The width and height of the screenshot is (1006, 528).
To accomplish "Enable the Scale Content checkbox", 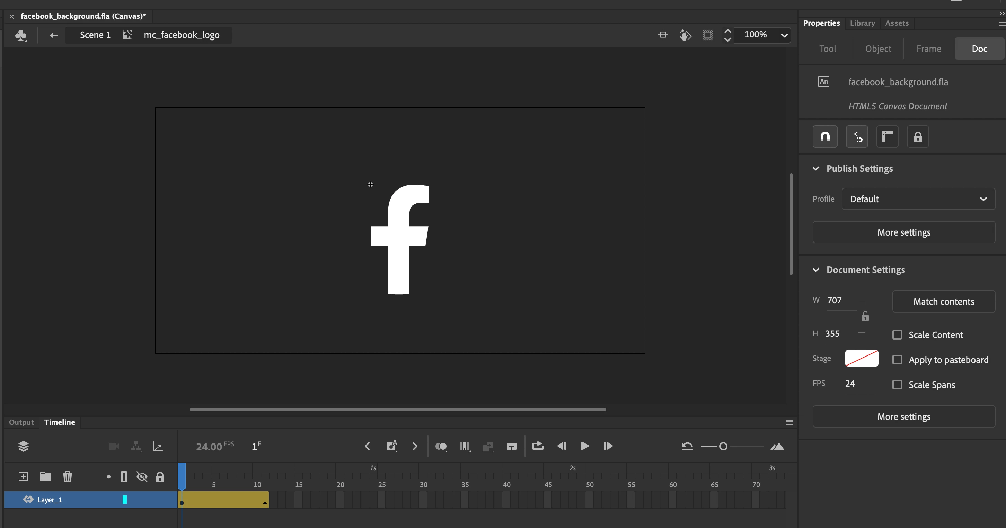I will pyautogui.click(x=897, y=335).
